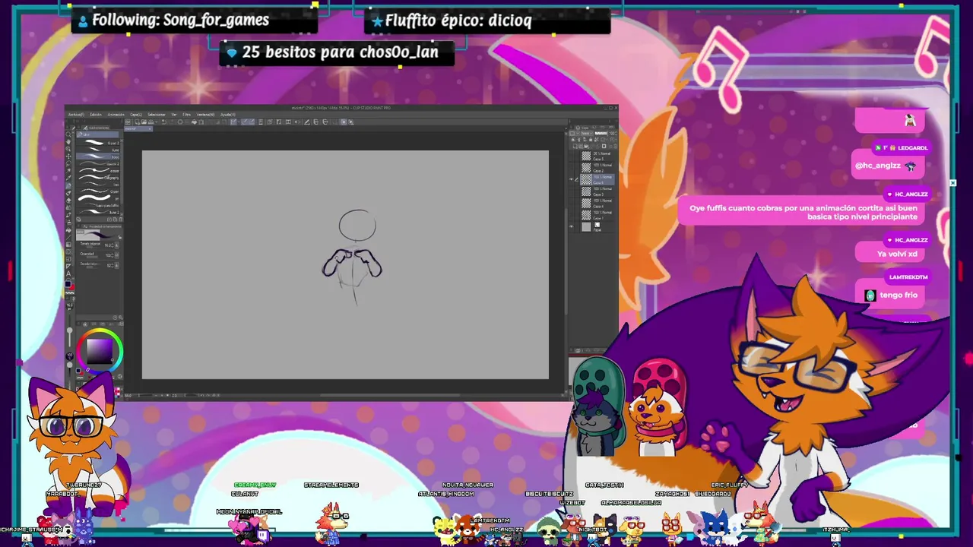Click the layer opacity slider in Layer panel
Screen dimensions: 973x547
pyautogui.click(x=601, y=133)
